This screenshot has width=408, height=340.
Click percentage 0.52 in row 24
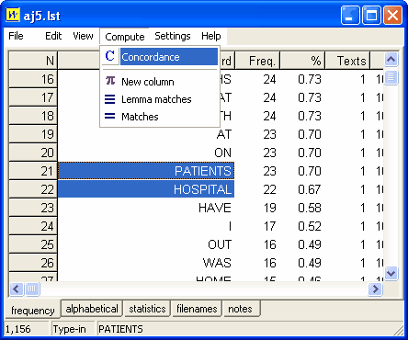click(310, 226)
